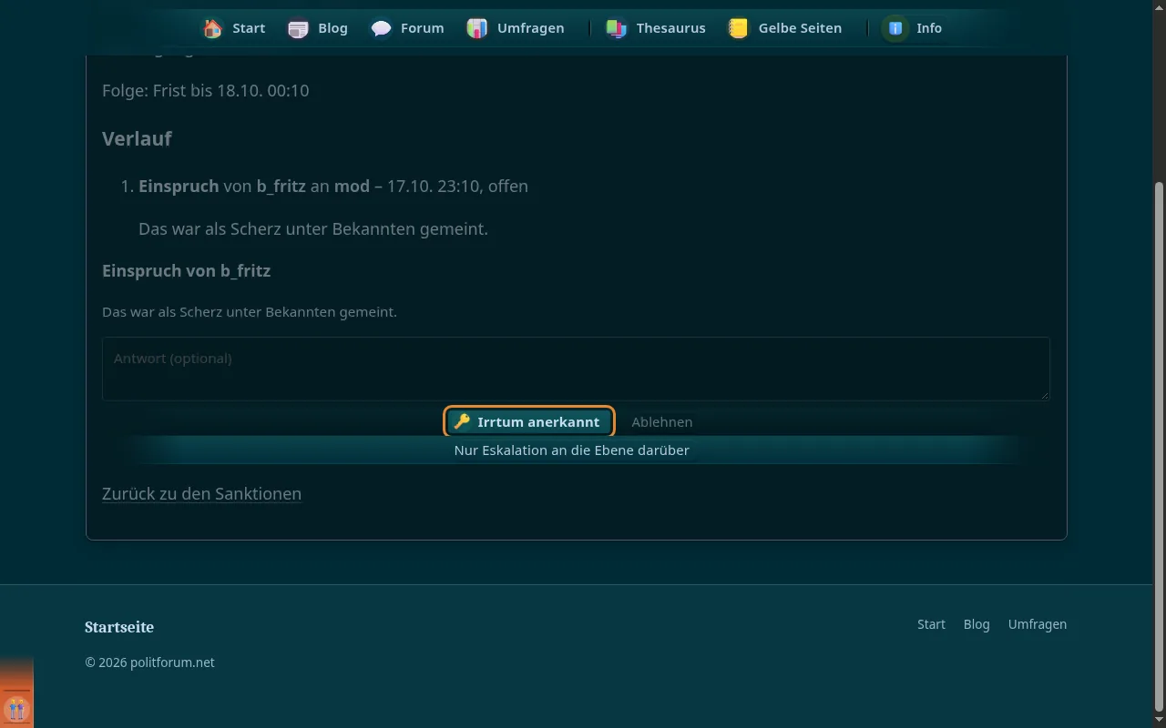Open Thesaurus via its books icon
Viewport: 1166px width, 728px height.
pyautogui.click(x=617, y=28)
